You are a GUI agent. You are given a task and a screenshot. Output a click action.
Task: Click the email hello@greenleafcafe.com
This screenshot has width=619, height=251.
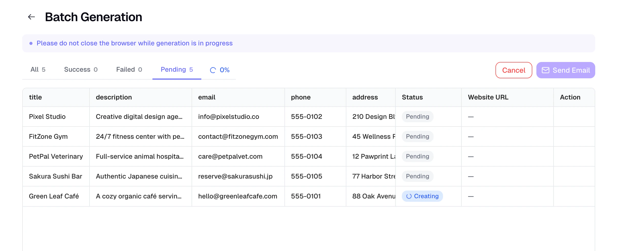point(238,196)
